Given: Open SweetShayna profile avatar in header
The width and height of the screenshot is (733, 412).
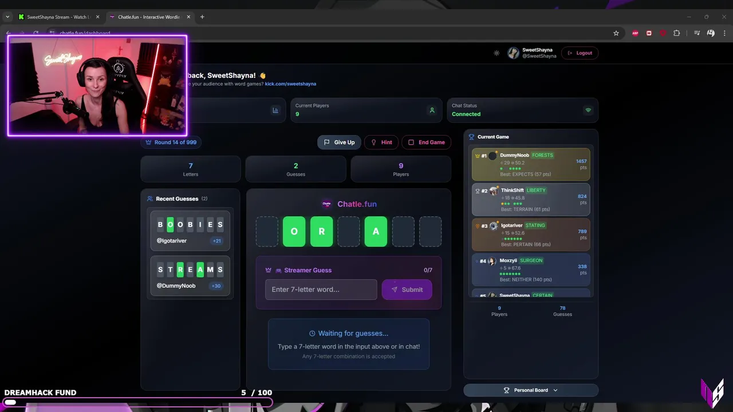Looking at the screenshot, I should tap(513, 53).
